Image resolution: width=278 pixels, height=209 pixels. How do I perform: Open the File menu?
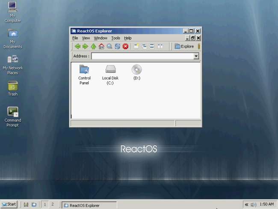75,38
